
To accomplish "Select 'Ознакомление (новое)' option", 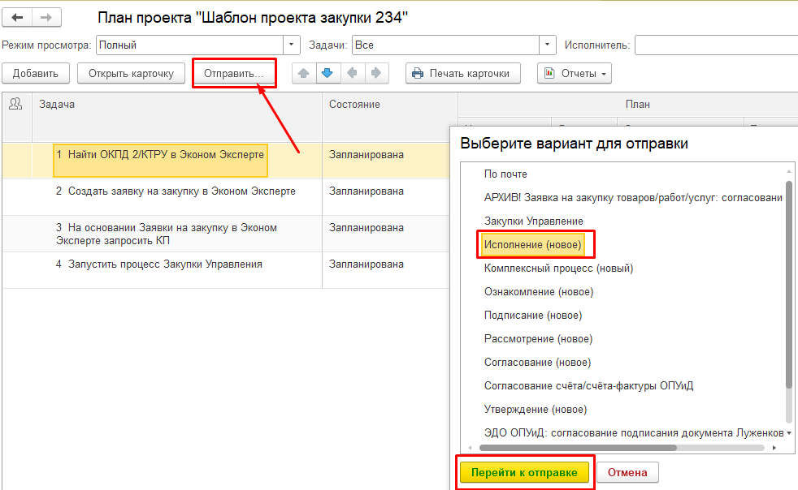I will (539, 292).
